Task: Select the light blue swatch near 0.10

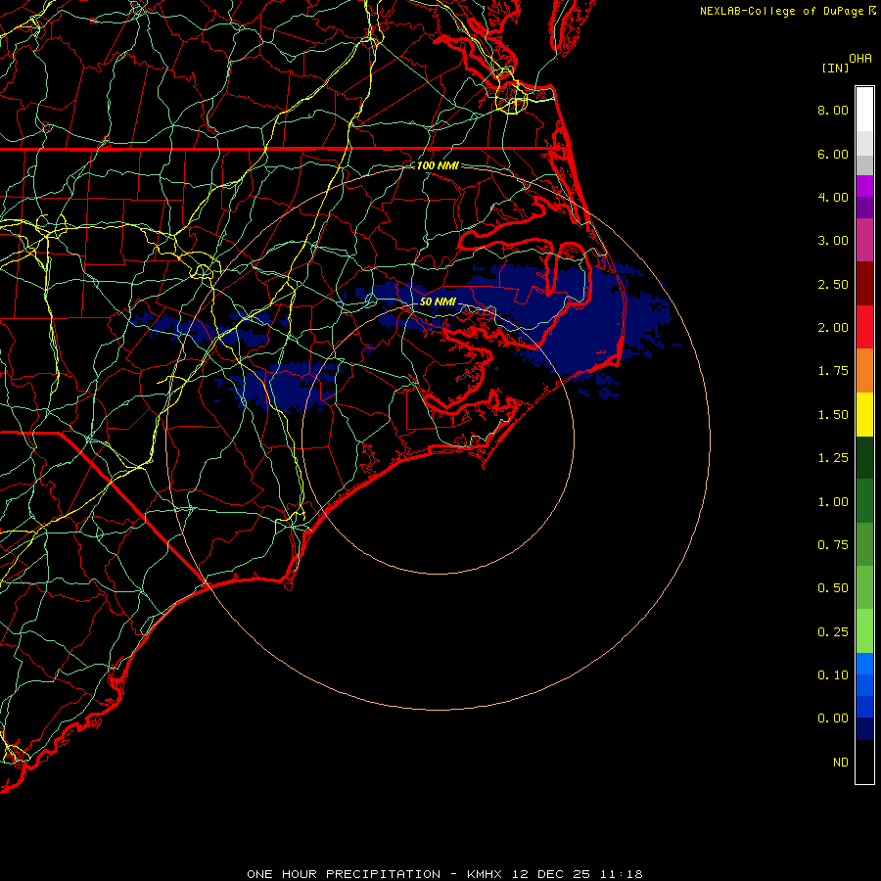Action: coord(864,664)
